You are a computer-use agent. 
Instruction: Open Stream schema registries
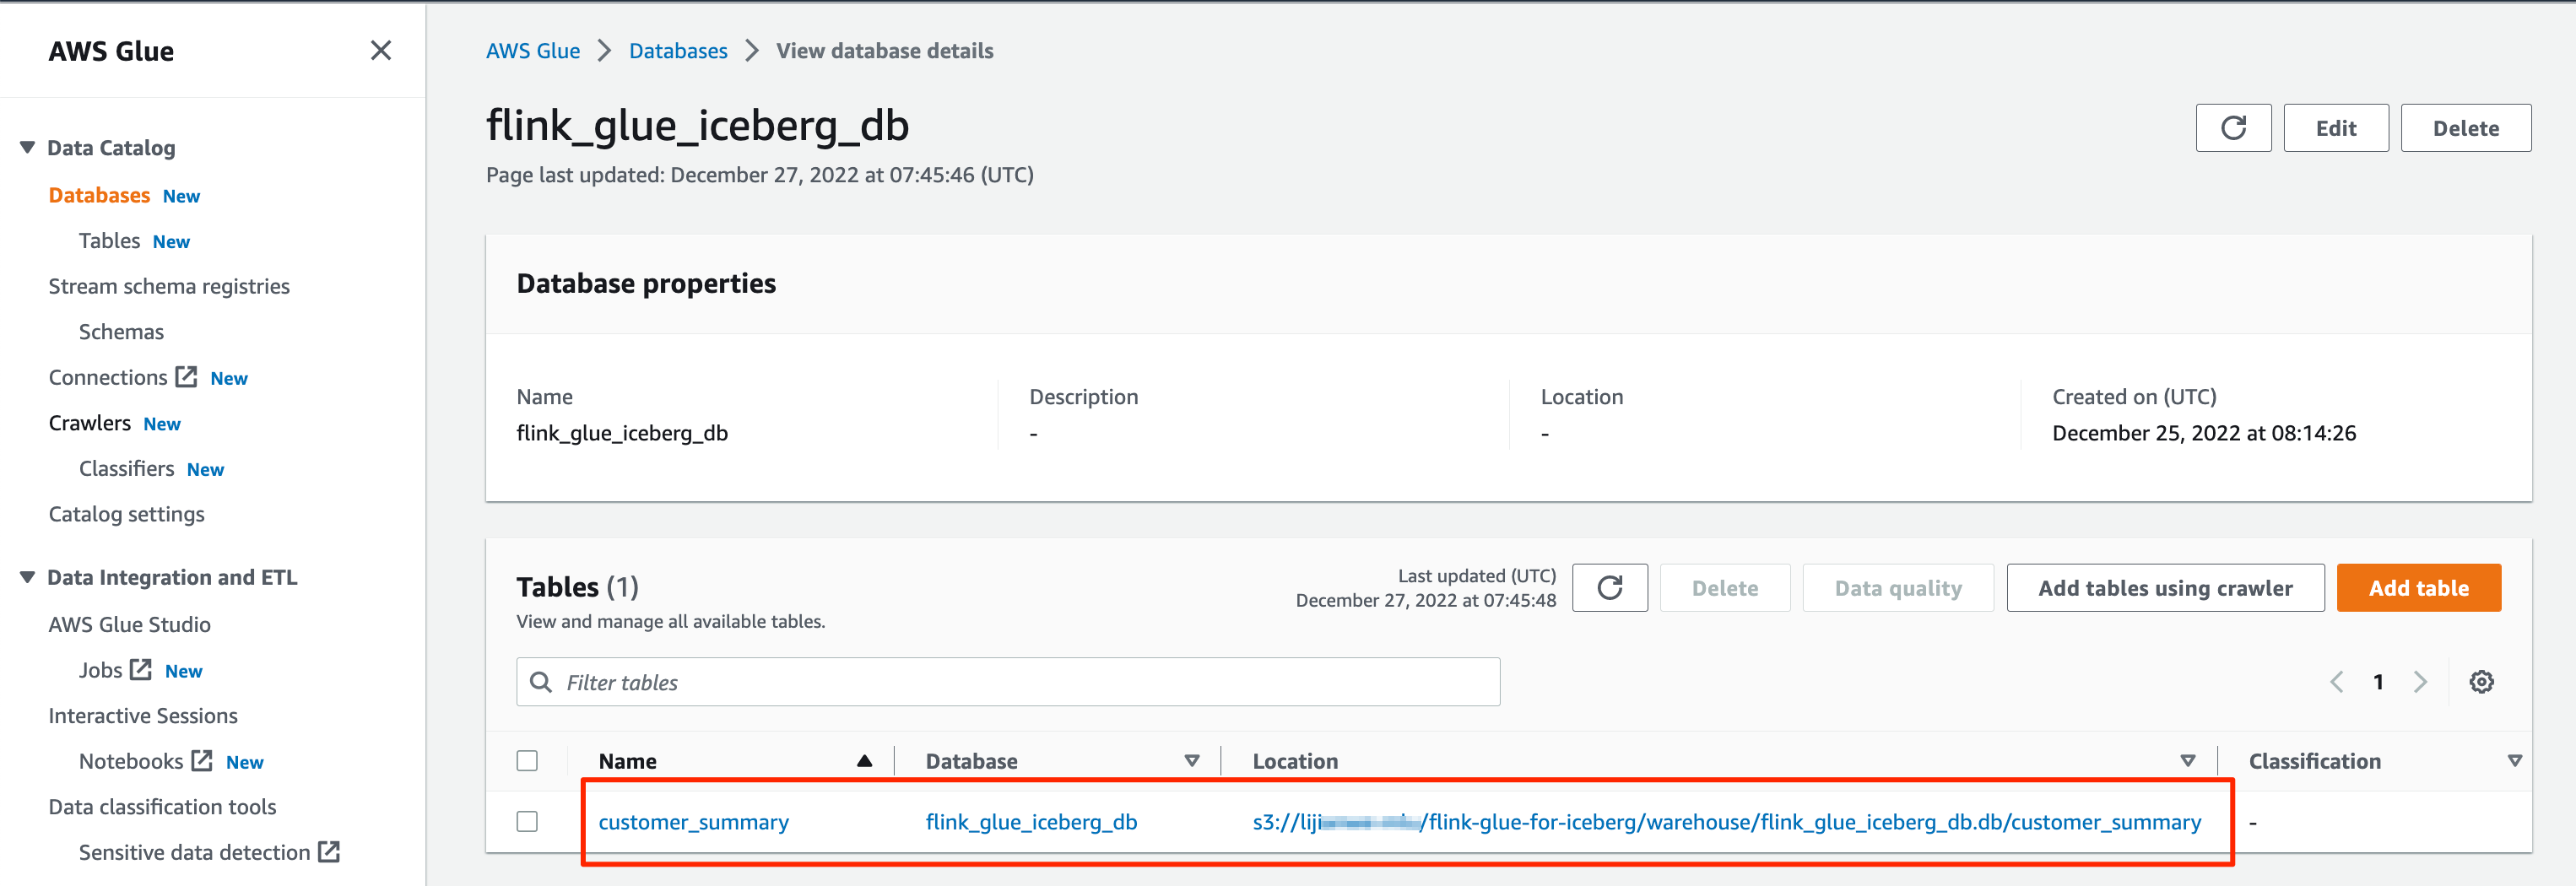[169, 286]
